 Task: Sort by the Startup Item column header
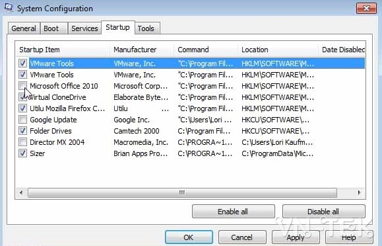(63, 50)
